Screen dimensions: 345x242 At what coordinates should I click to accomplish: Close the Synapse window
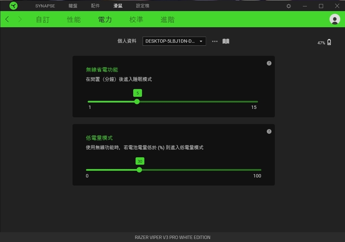pos(337,6)
